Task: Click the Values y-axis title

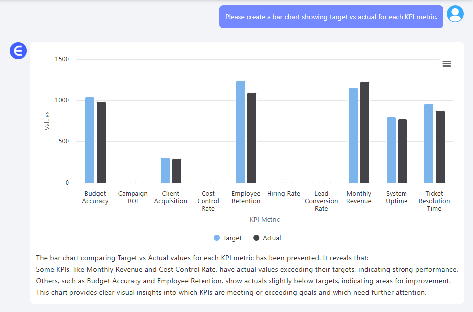Action: (x=47, y=121)
